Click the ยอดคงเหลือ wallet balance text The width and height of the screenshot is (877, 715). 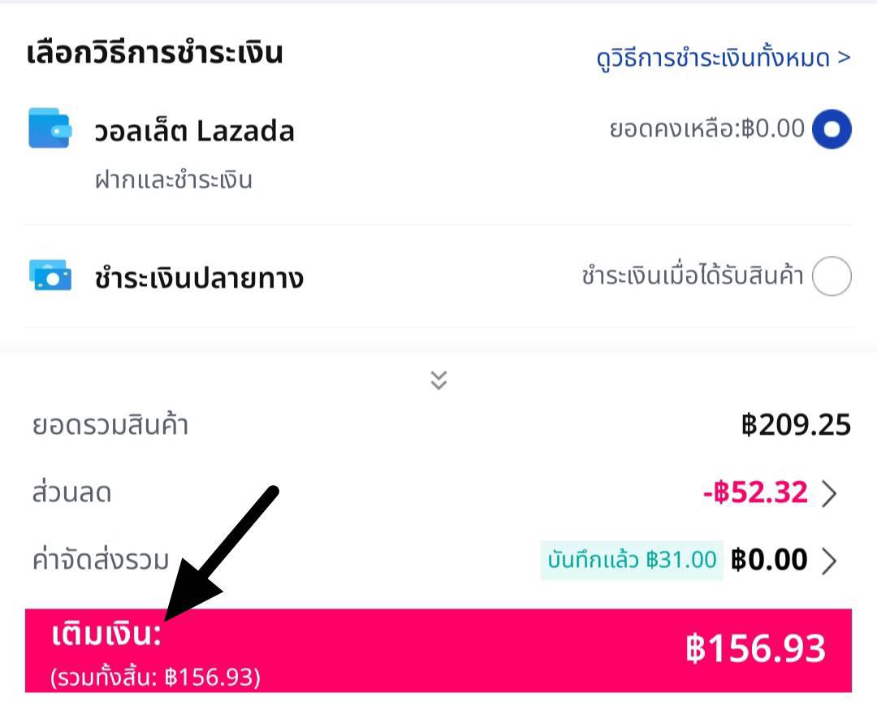pyautogui.click(x=706, y=129)
